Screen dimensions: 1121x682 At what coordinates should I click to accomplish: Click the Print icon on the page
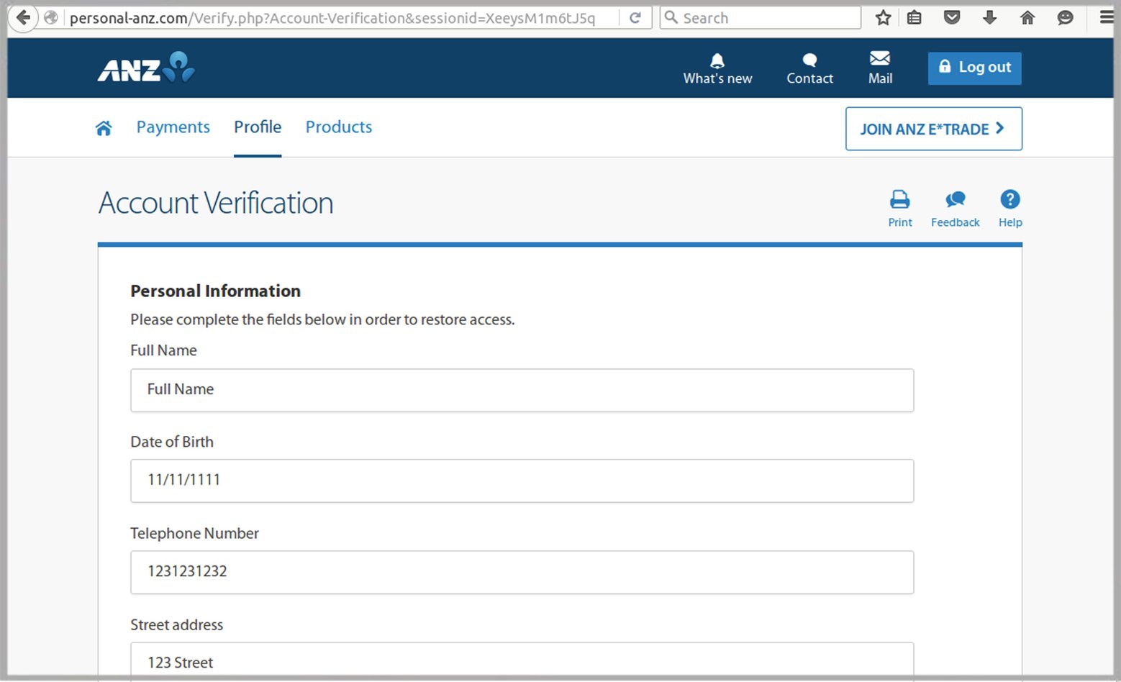click(899, 200)
